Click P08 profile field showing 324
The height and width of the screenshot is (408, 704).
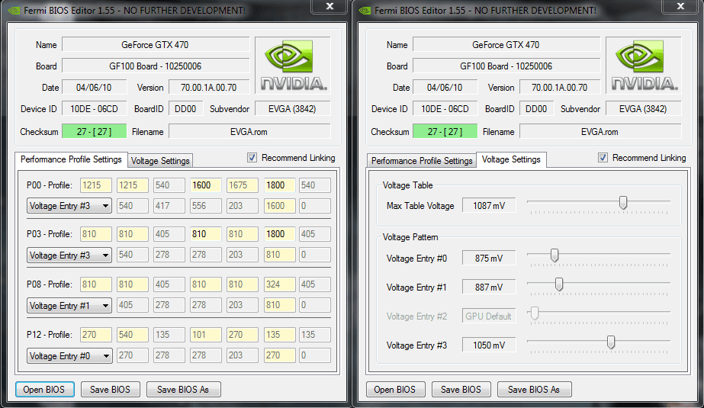[279, 284]
